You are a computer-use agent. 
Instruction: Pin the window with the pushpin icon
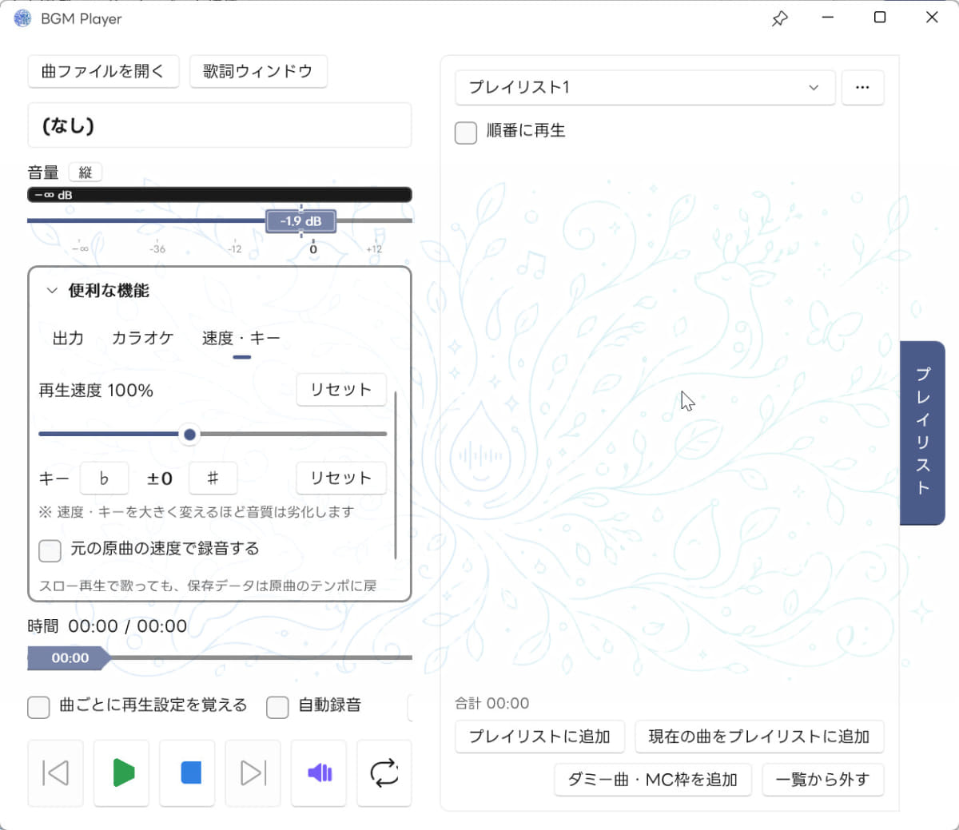[779, 18]
